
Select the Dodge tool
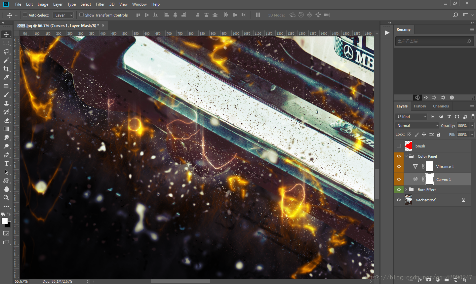coord(6,146)
